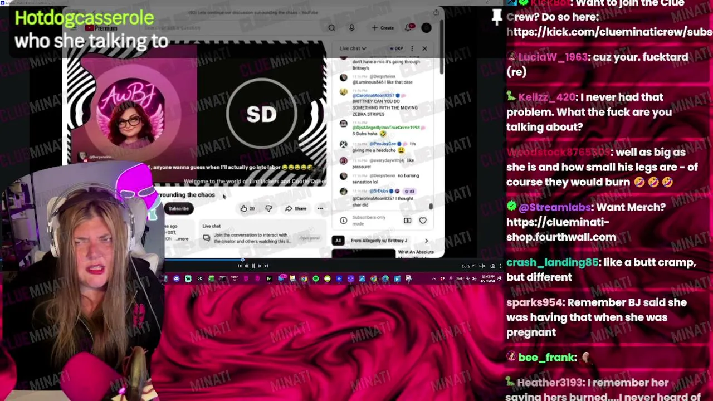This screenshot has height=401, width=713.
Task: Click the player step-back button
Action: point(246,266)
